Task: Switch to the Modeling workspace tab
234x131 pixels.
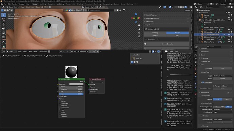Action: [43, 4]
